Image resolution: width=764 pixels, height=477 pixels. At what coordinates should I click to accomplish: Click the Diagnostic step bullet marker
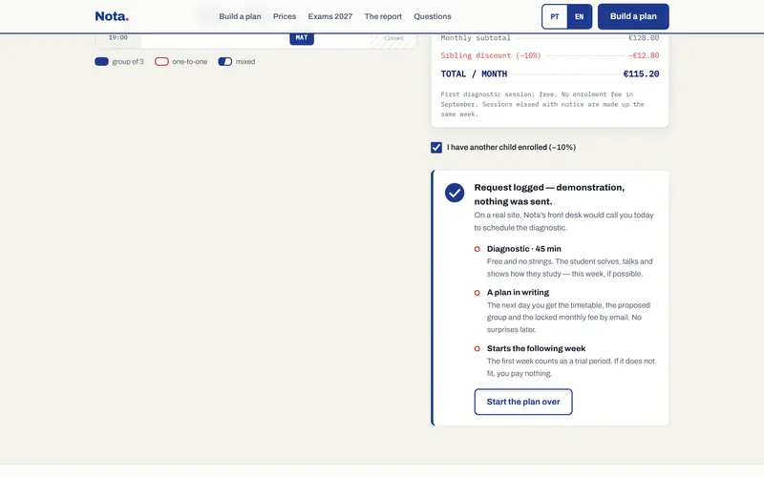(x=477, y=249)
